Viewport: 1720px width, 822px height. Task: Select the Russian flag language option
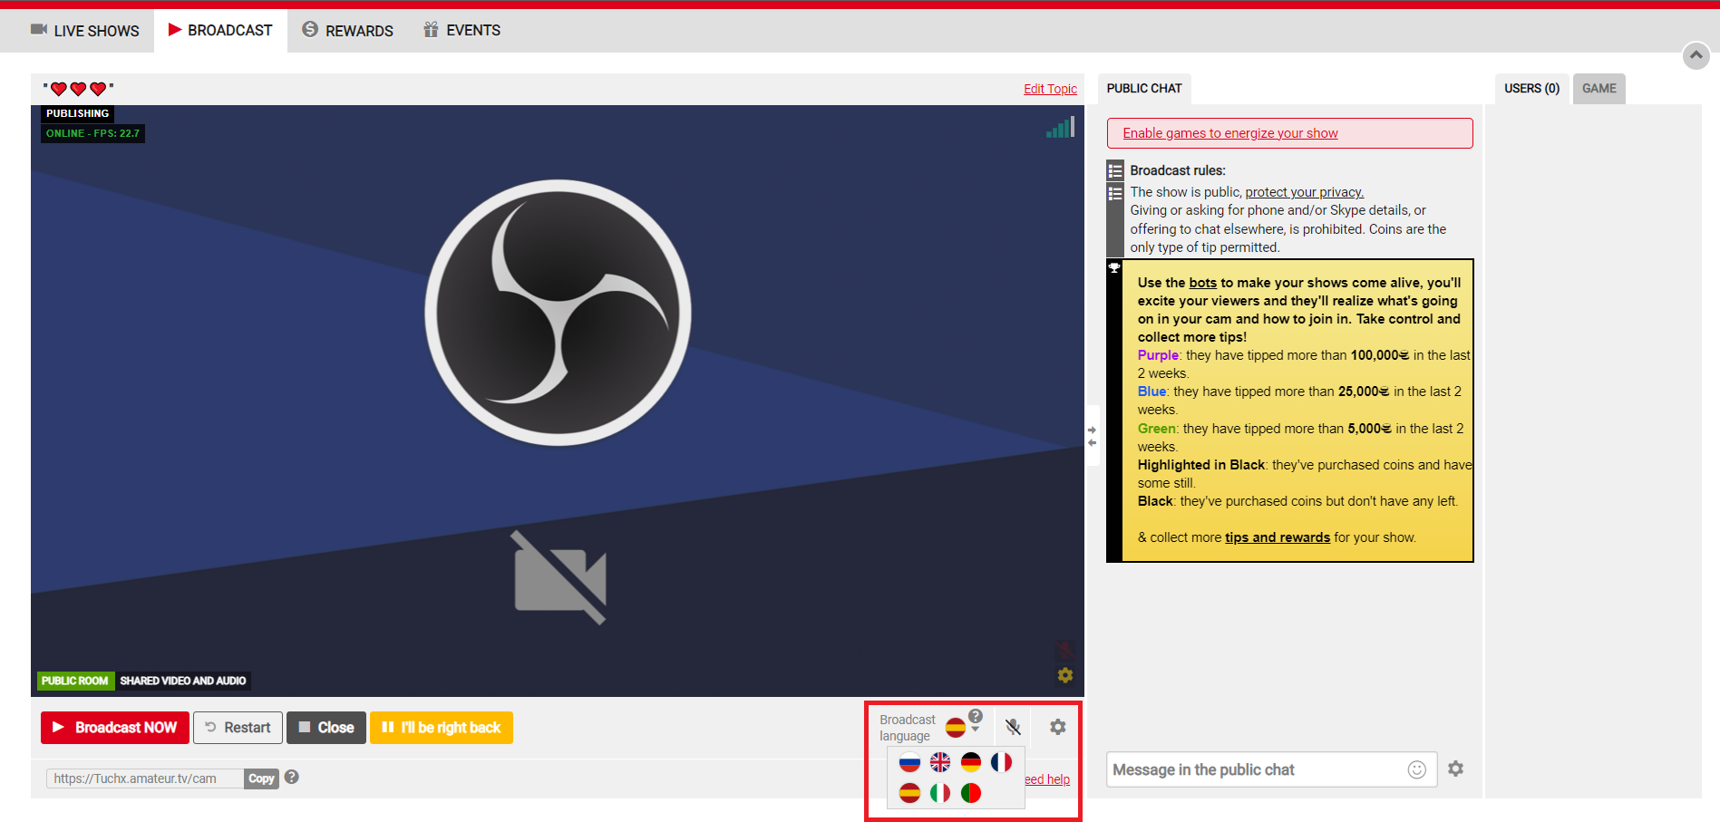[x=910, y=763]
